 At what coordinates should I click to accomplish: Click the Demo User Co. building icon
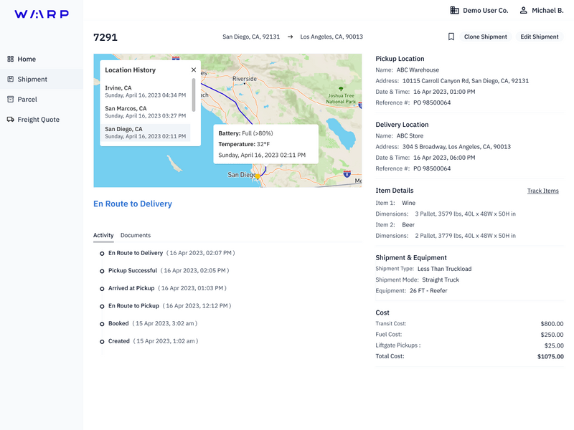(x=454, y=11)
